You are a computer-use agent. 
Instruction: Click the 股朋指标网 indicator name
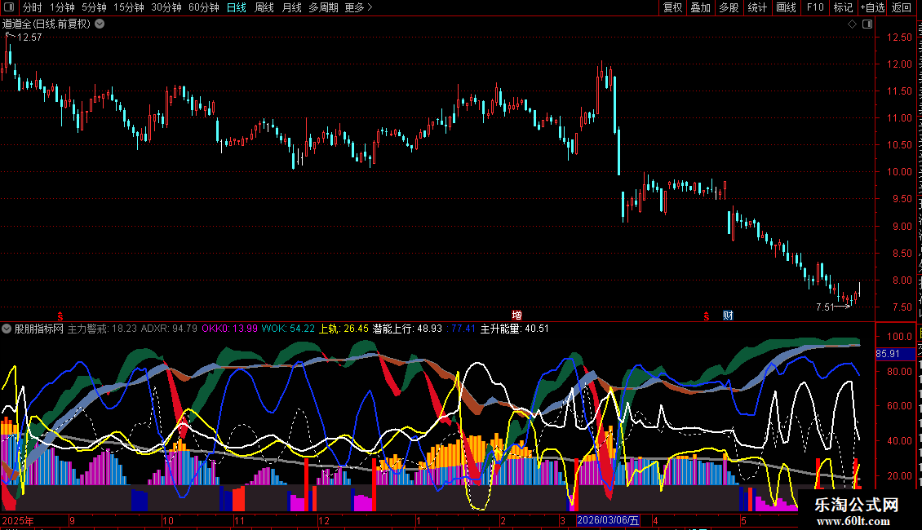tap(39, 329)
